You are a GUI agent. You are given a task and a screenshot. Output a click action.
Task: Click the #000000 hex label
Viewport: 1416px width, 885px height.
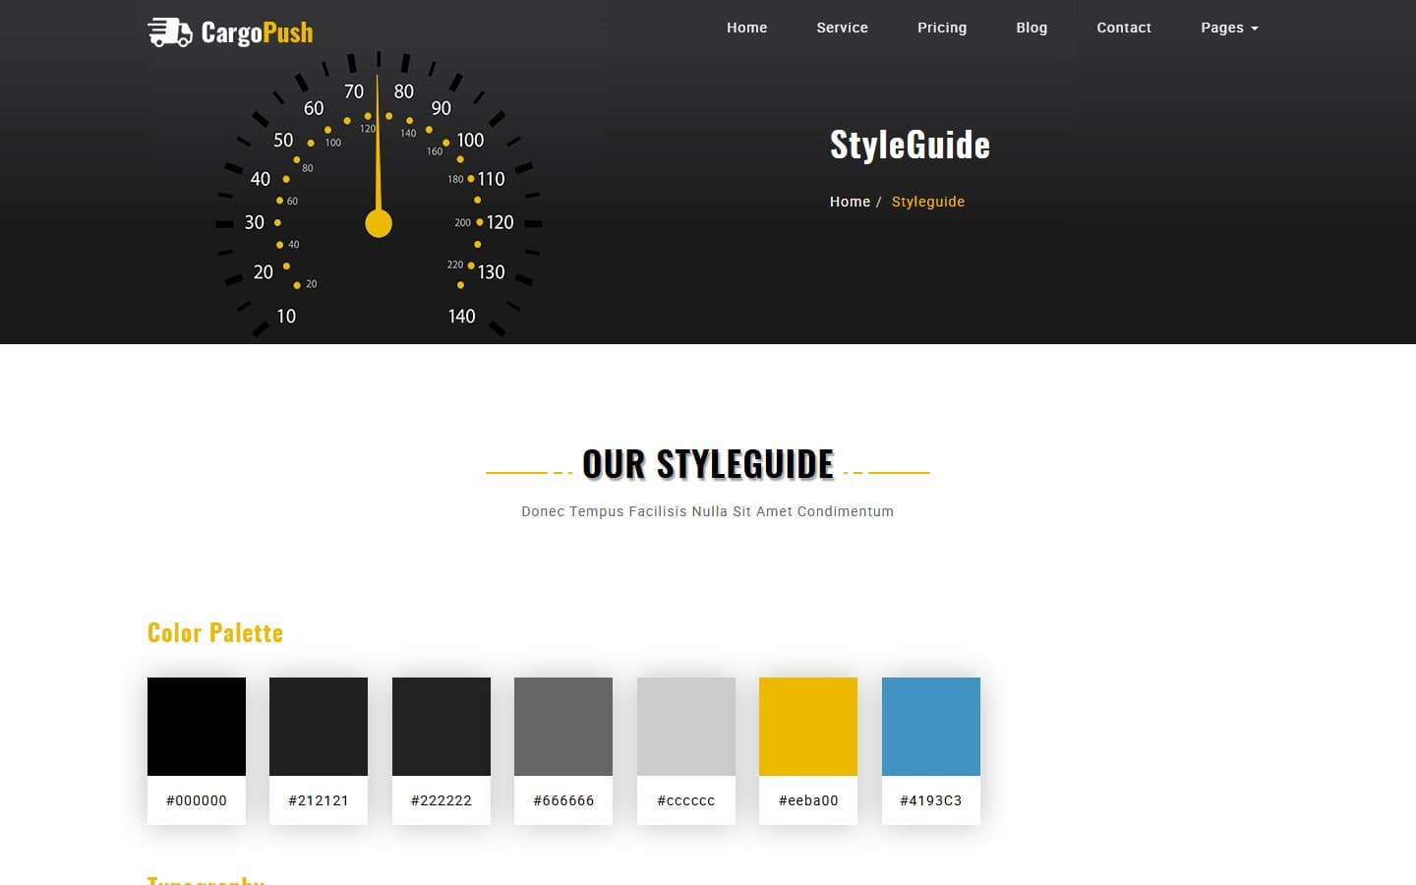pos(197,800)
